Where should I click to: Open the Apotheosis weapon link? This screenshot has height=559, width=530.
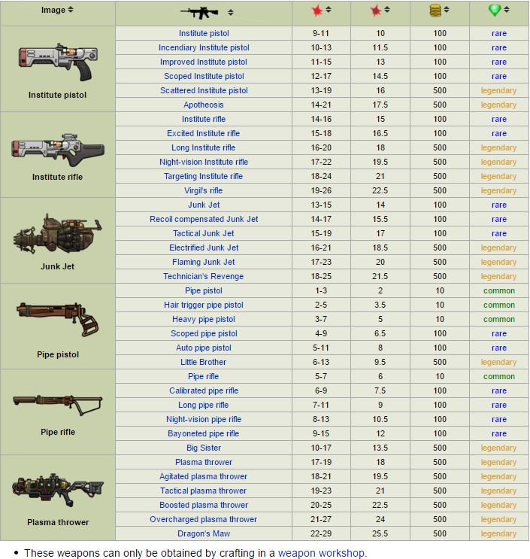[x=204, y=105]
